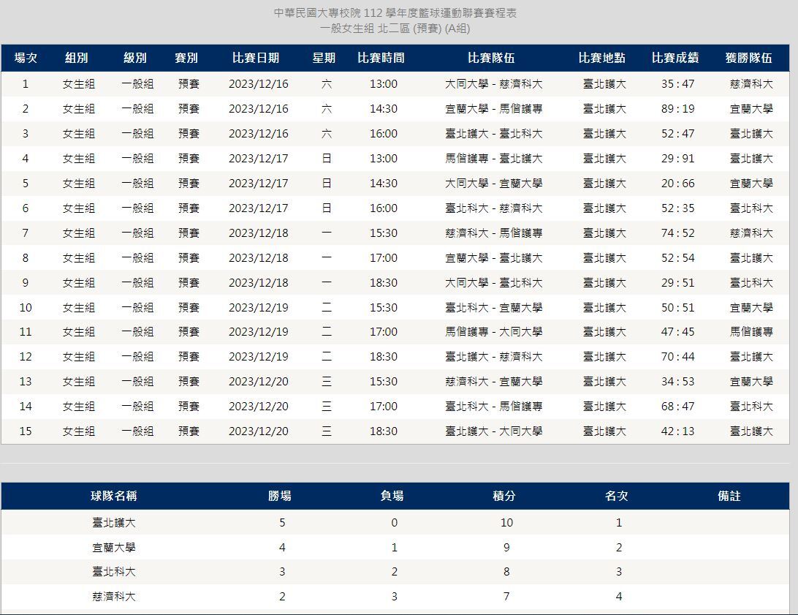Screen dimensions: 798x615
Task: Select the 臺北科大 - 慈濟科大 matchup
Action: [494, 208]
